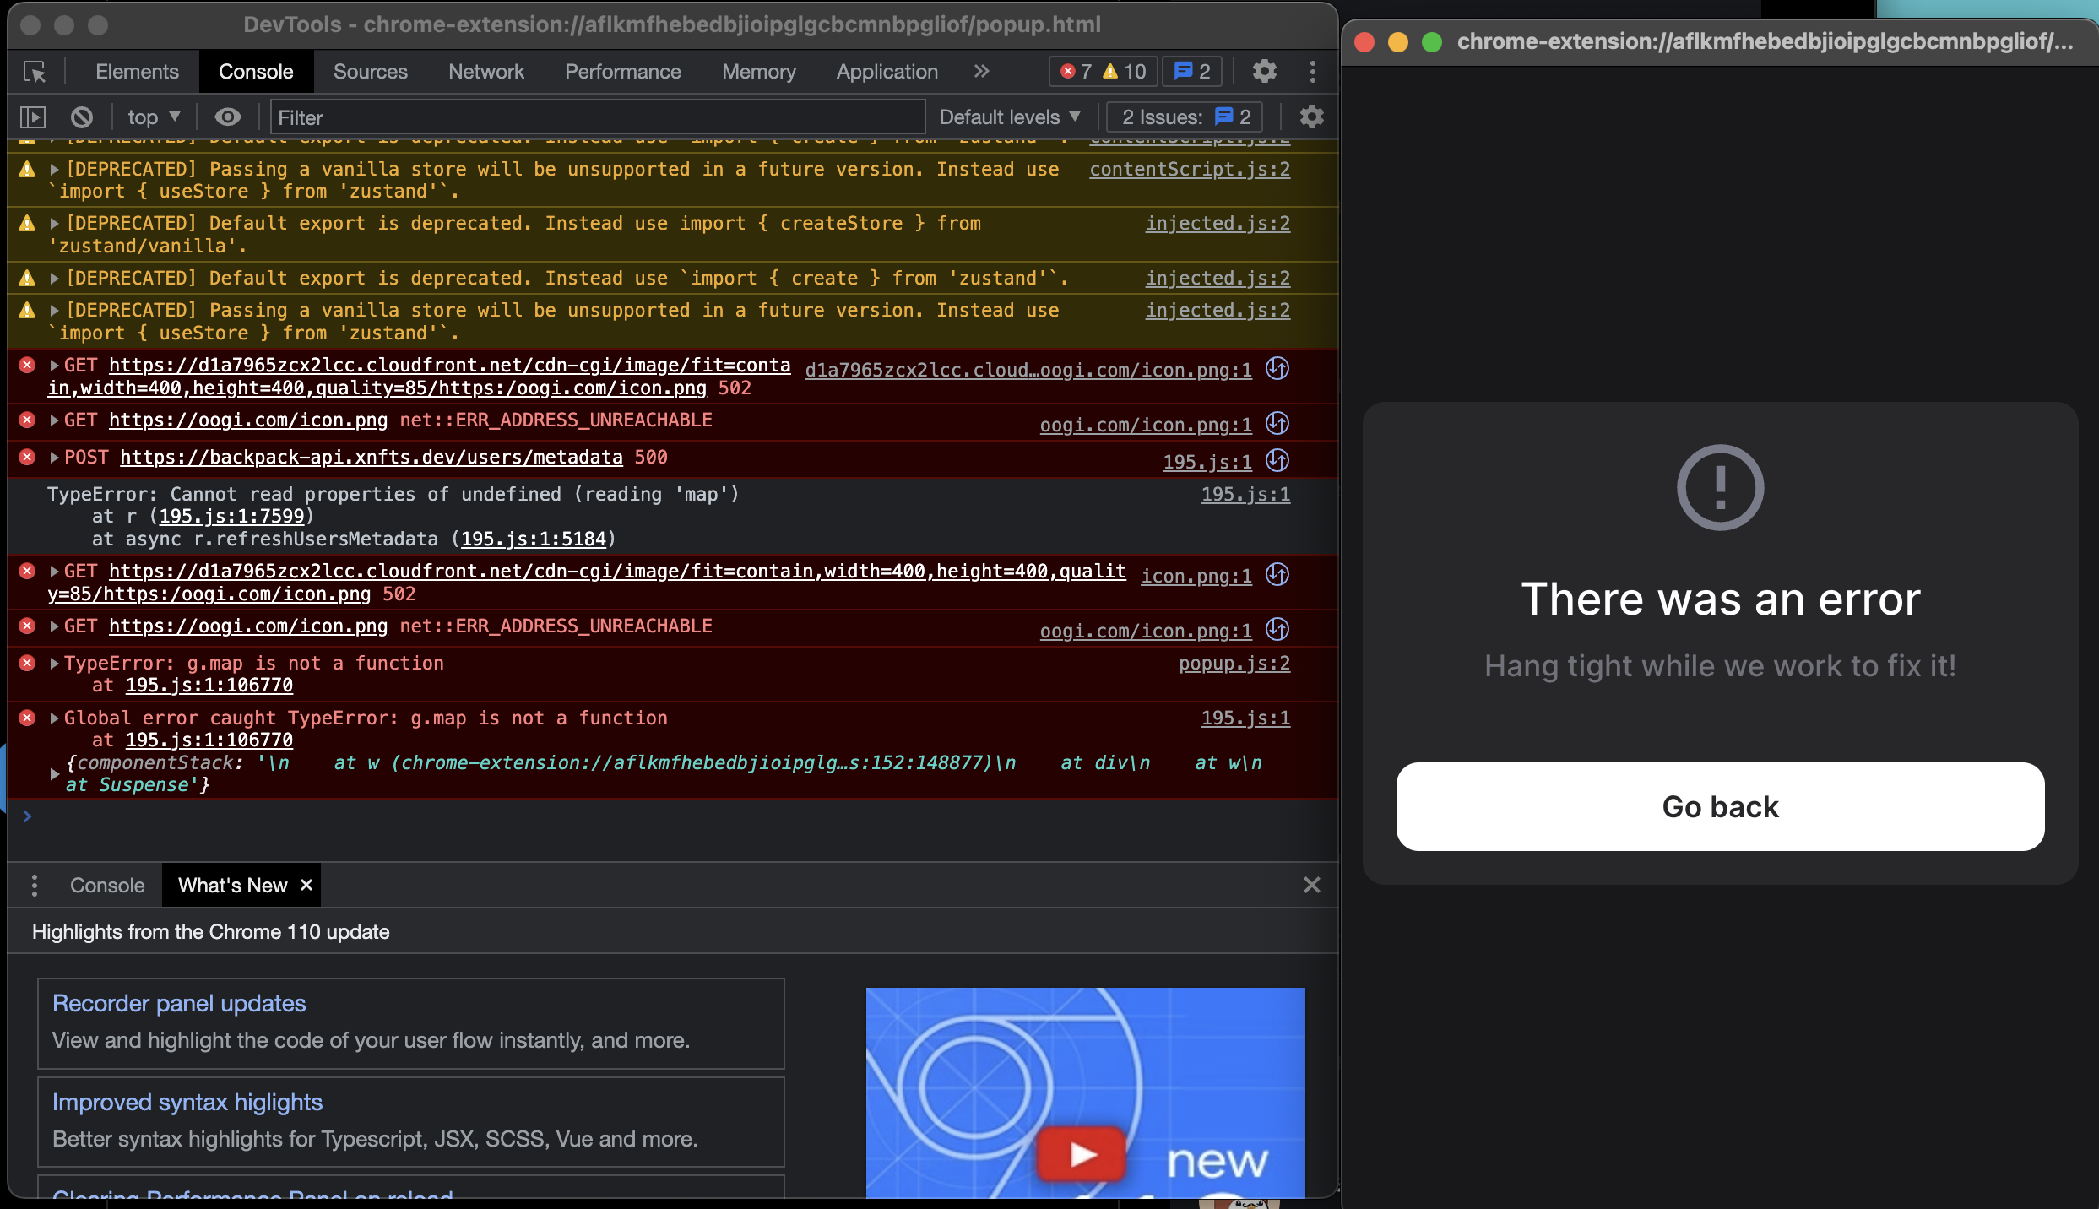
Task: Click the errors and warnings counter
Action: pyautogui.click(x=1104, y=72)
